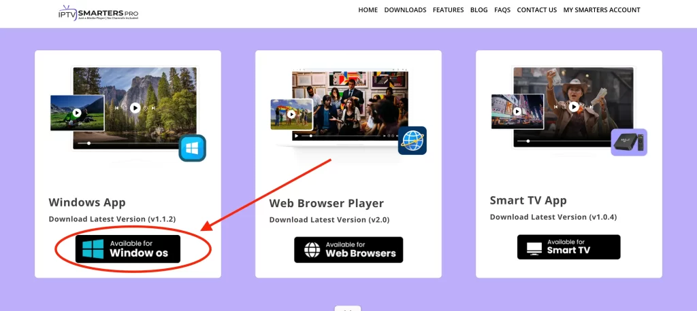The image size is (697, 311).
Task: Open the DOWNLOADS menu item
Action: point(405,10)
